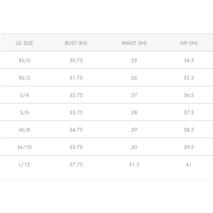Select the L/12 size row label
Screen dimensions: 213x213
[25, 165]
